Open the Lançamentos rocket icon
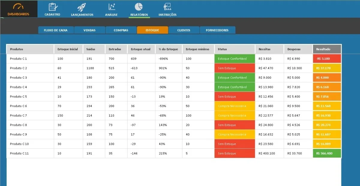The height and width of the screenshot is (186, 360). coord(82,7)
